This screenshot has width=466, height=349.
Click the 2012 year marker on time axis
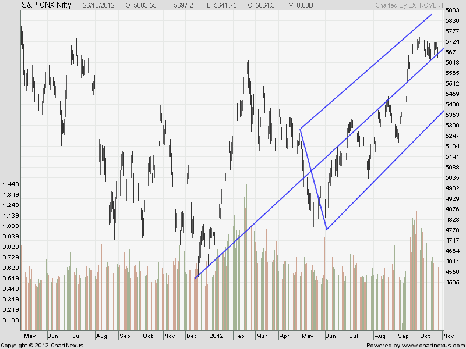pyautogui.click(x=217, y=336)
